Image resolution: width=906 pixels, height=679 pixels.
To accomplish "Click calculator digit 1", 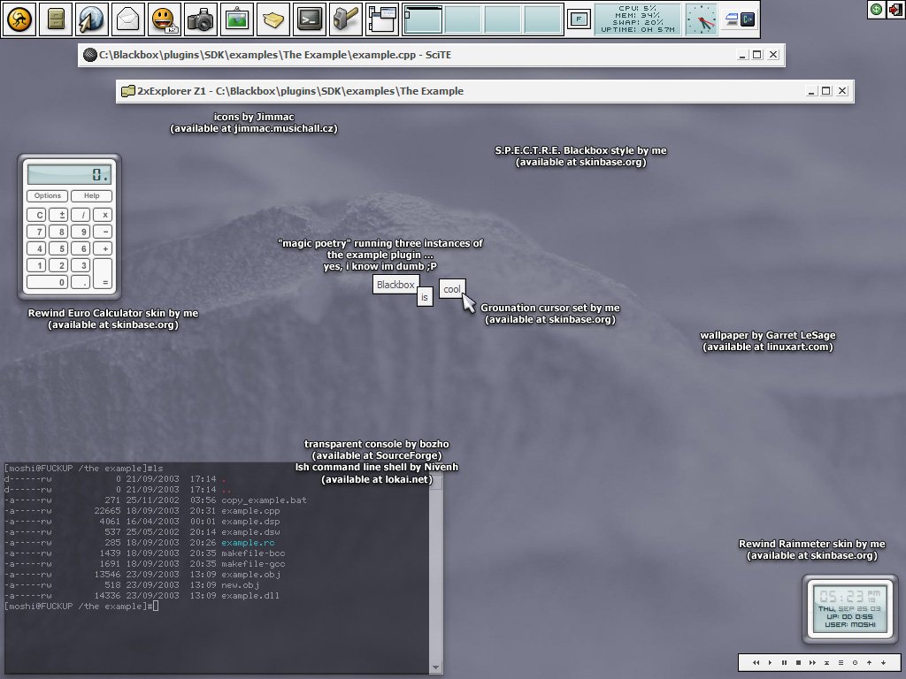I will [37, 265].
